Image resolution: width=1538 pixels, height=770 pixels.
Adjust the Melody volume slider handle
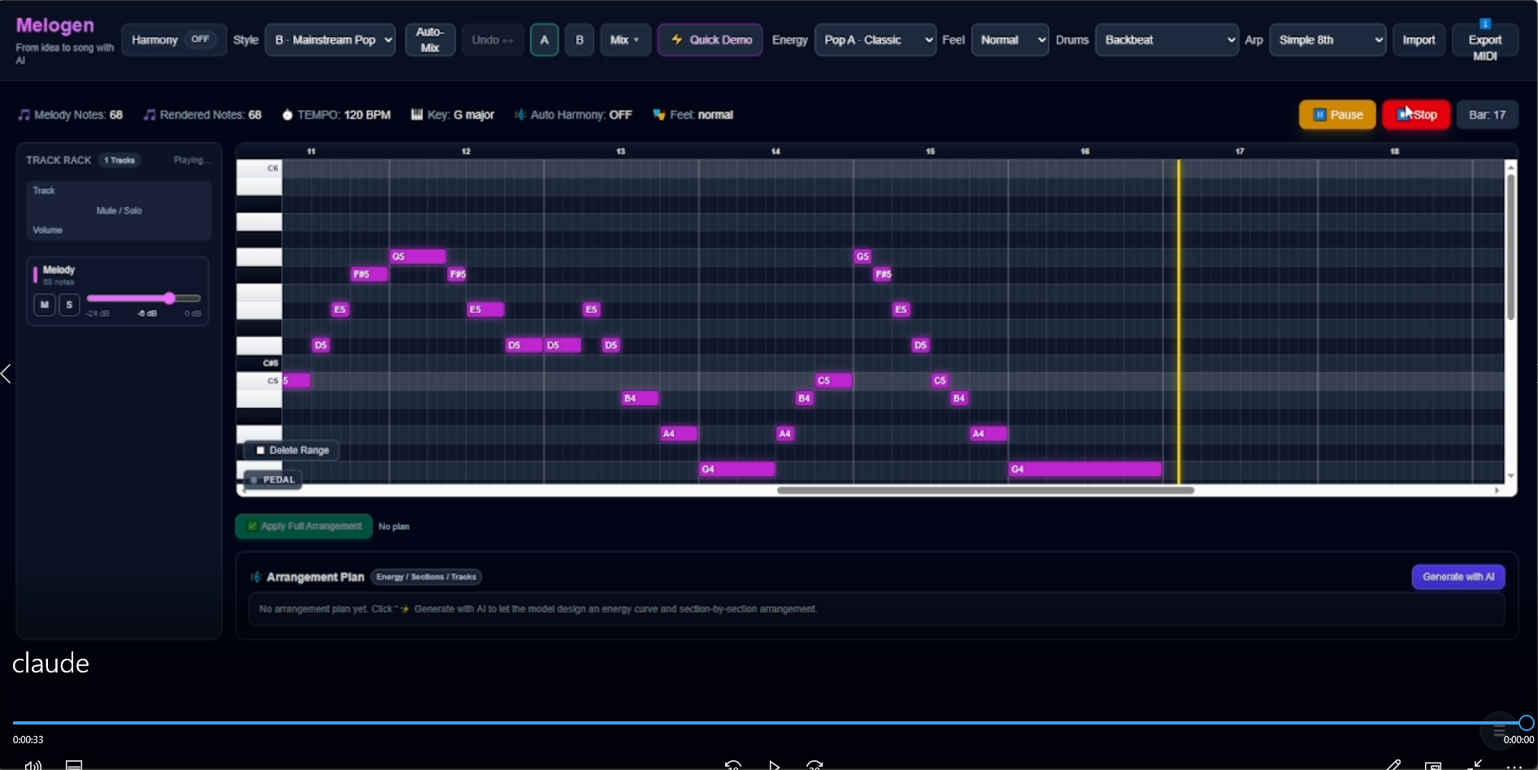[169, 298]
